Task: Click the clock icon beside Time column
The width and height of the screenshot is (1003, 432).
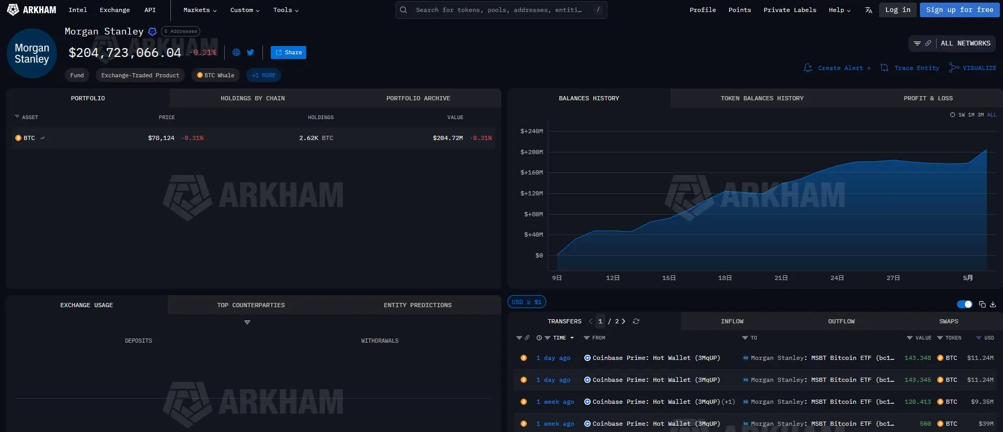Action: (539, 338)
